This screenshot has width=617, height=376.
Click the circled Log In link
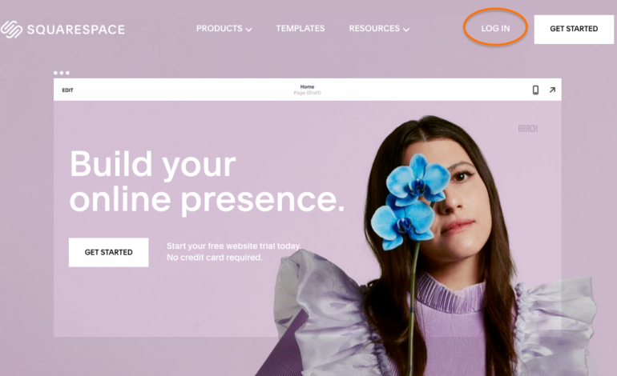tap(495, 28)
